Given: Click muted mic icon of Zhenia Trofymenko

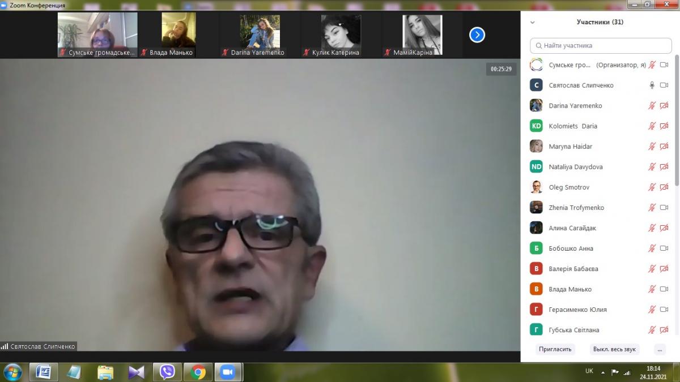Looking at the screenshot, I should point(652,208).
